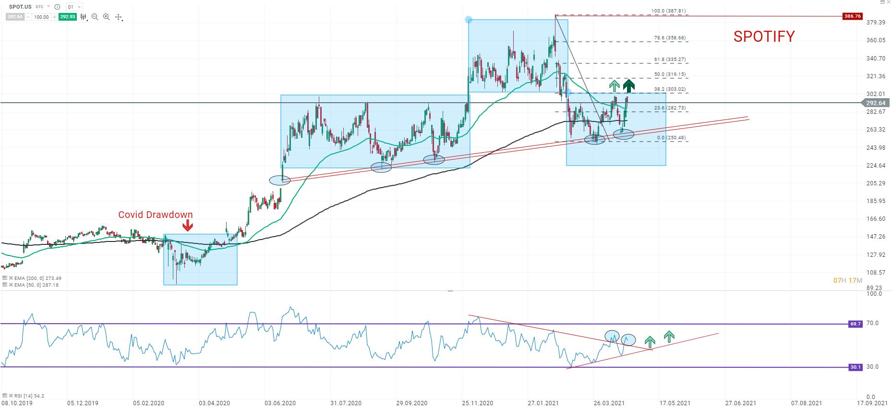Click the Fibonacci 61.8 (335.27) label

[x=670, y=60]
